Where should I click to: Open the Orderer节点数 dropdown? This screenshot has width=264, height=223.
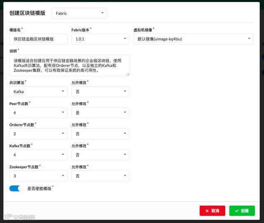38,134
